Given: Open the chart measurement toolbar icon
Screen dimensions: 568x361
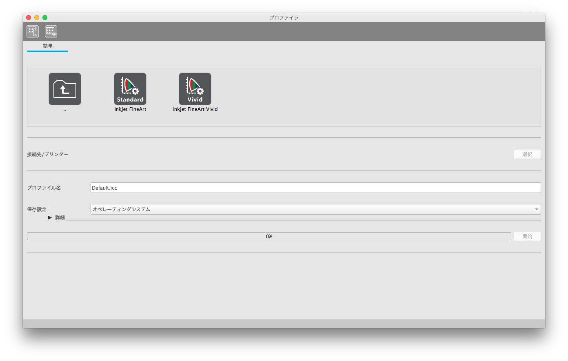Looking at the screenshot, I should pos(33,31).
